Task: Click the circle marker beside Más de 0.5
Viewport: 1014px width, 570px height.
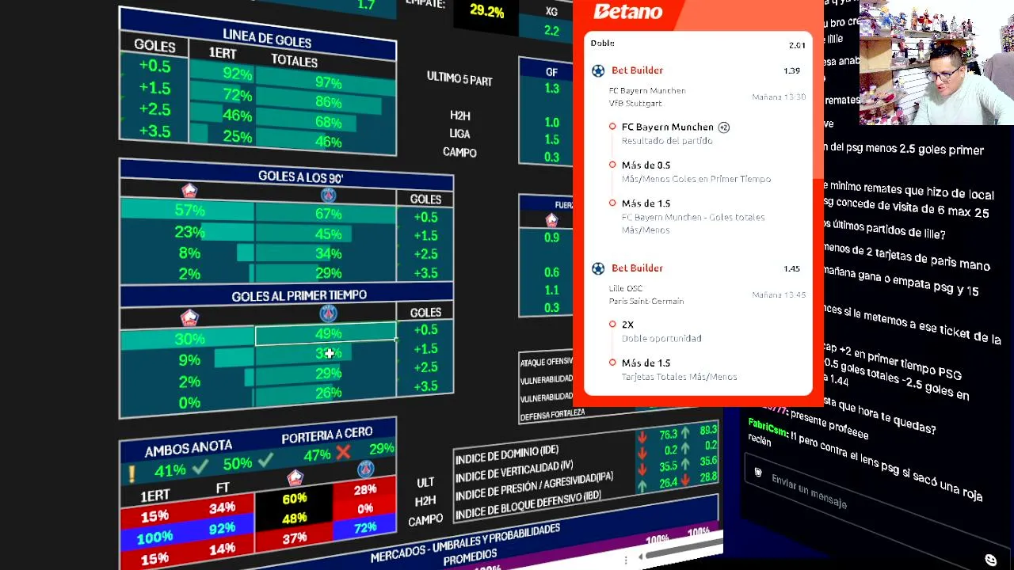Action: (612, 165)
